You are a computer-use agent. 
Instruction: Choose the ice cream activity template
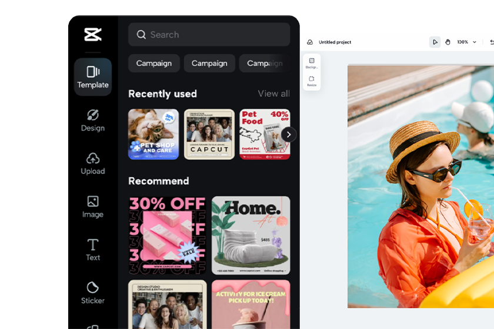click(x=251, y=304)
